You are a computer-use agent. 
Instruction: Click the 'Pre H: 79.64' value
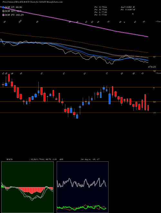(x=100, y=10)
